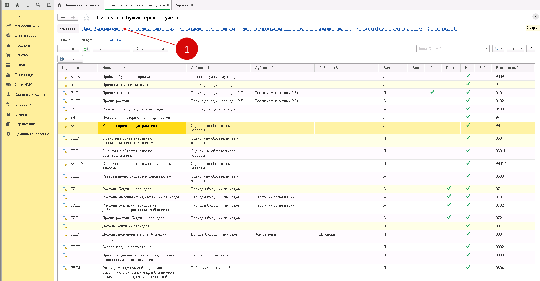Add page to favorites star
Viewport: 540px width, 281px height.
[x=86, y=18]
